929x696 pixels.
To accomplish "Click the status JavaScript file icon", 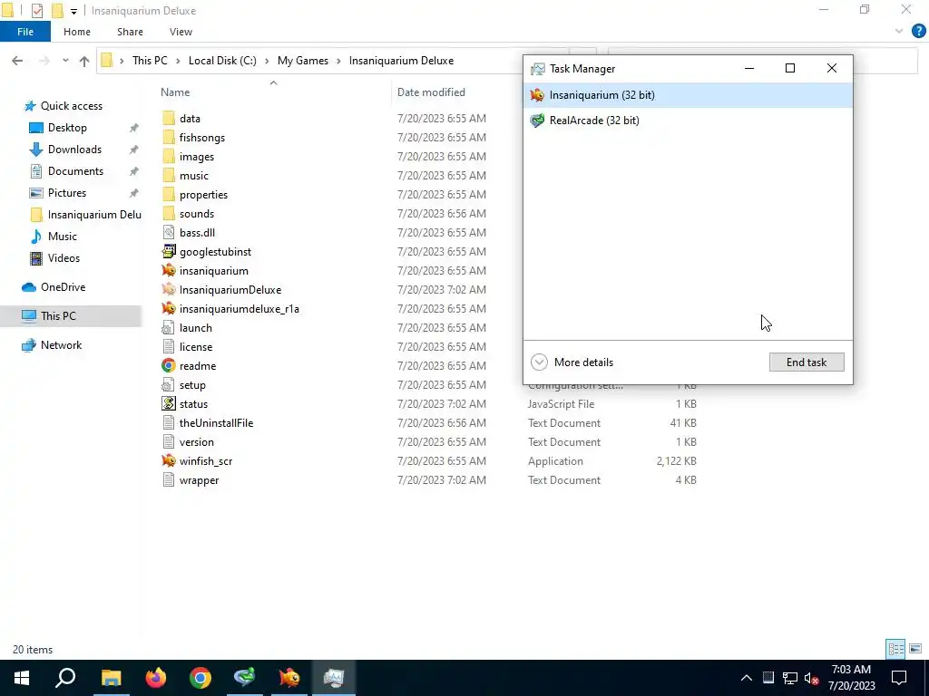I will pos(169,403).
